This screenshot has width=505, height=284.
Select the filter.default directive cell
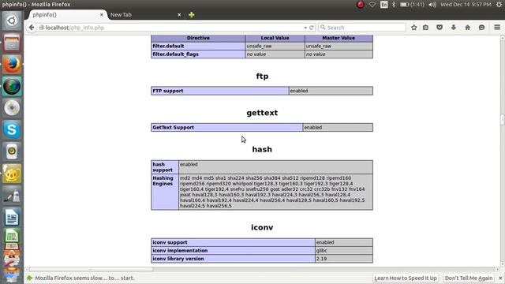coord(198,46)
